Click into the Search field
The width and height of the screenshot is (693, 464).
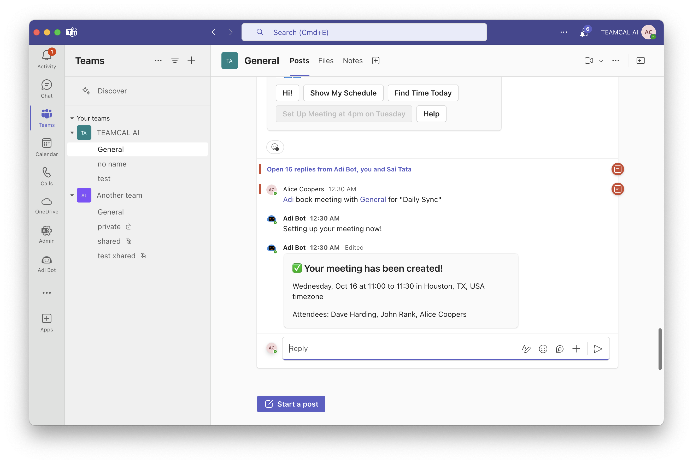(364, 32)
